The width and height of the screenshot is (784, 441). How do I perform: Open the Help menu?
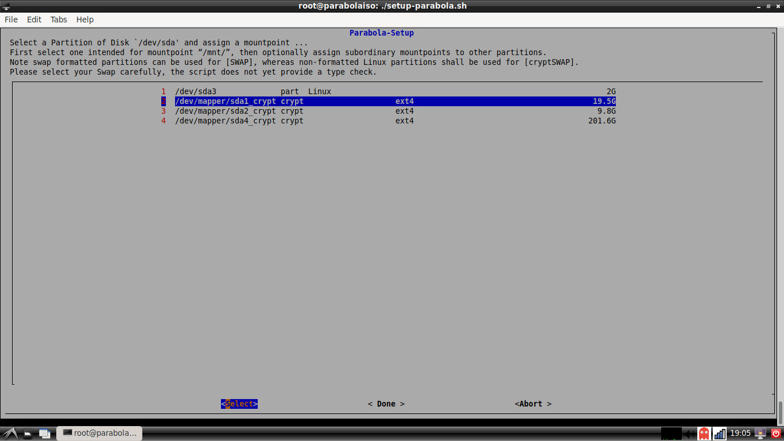[x=85, y=20]
